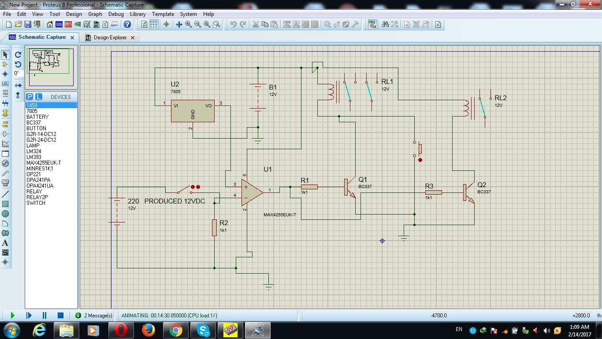Select the Generator mode tool
Screen dimensions: 602x339
point(5,163)
